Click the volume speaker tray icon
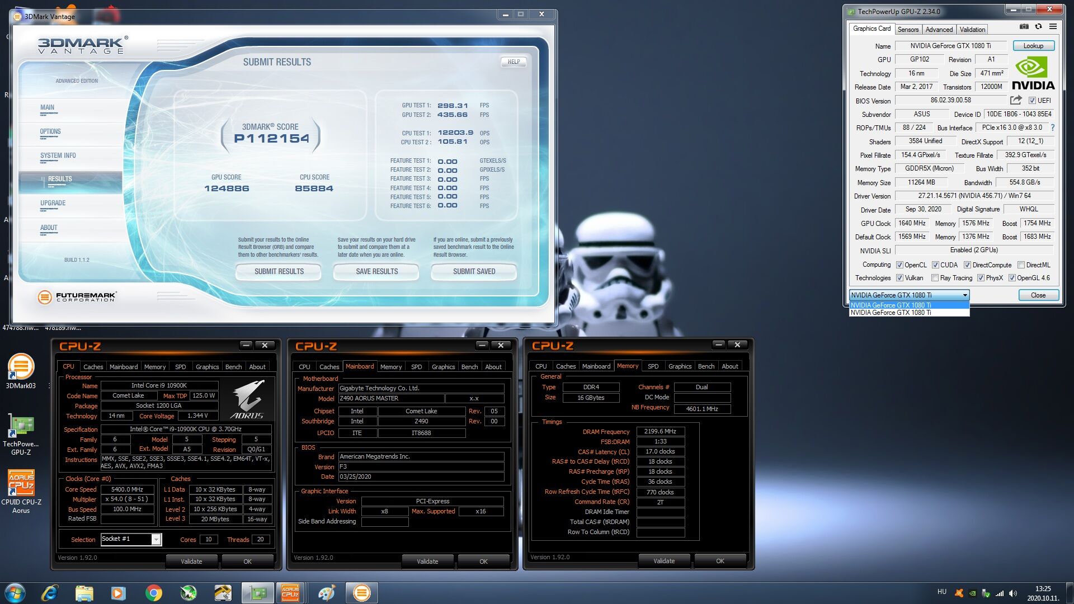This screenshot has height=604, width=1074. click(x=1013, y=593)
